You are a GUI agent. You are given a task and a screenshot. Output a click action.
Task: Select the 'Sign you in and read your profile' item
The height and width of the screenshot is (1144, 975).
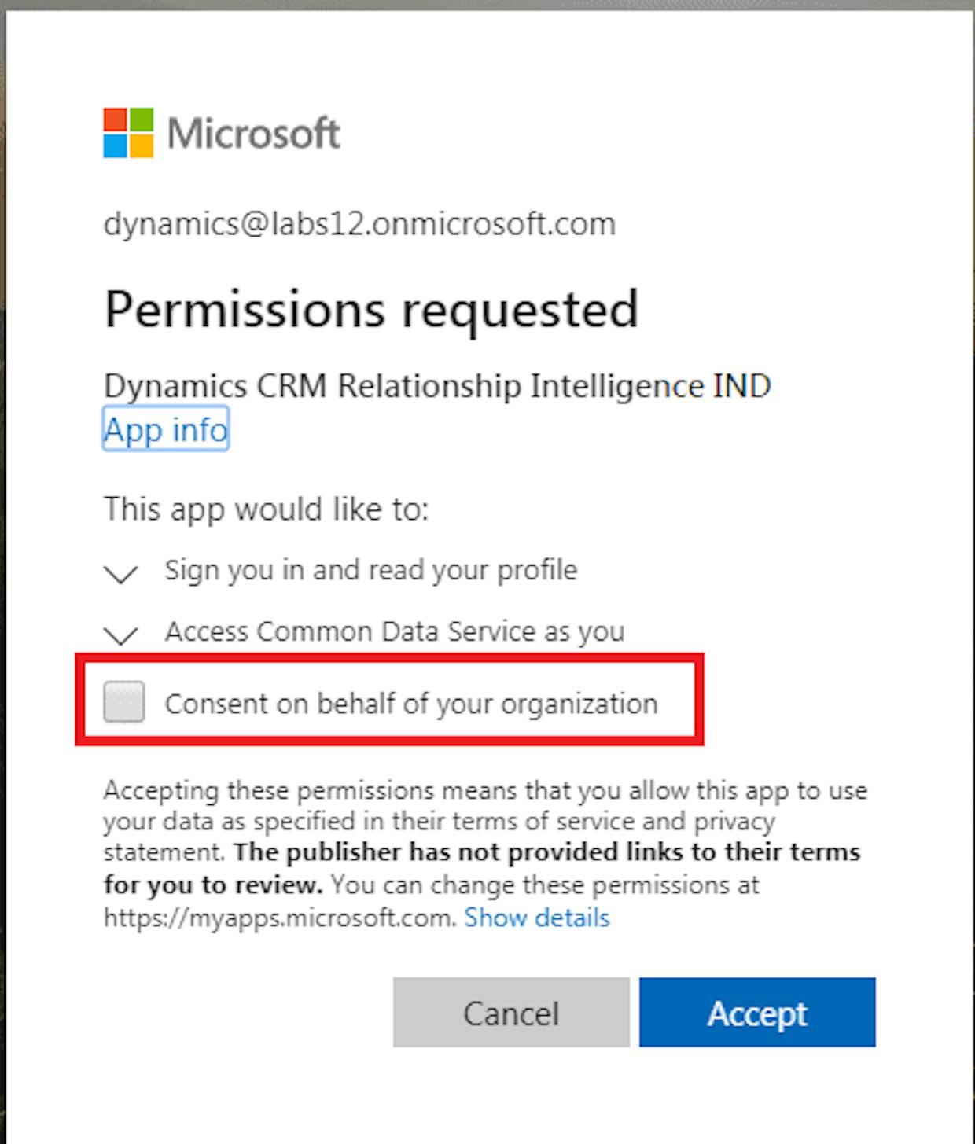(x=371, y=570)
